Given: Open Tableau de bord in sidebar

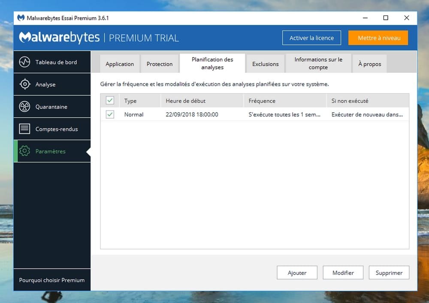Looking at the screenshot, I should (52, 62).
